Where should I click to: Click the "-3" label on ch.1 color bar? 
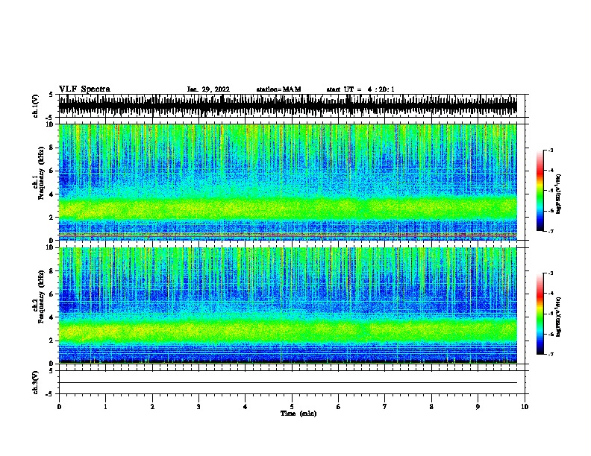pyautogui.click(x=550, y=151)
